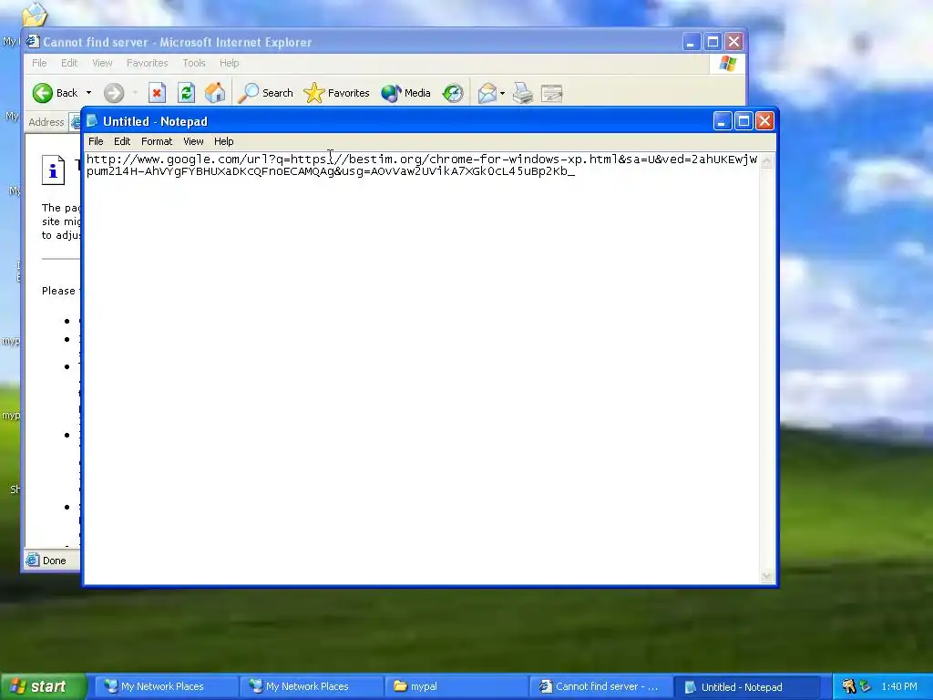Click the first system tray icon
Screen dimensions: 933x700
click(x=848, y=686)
